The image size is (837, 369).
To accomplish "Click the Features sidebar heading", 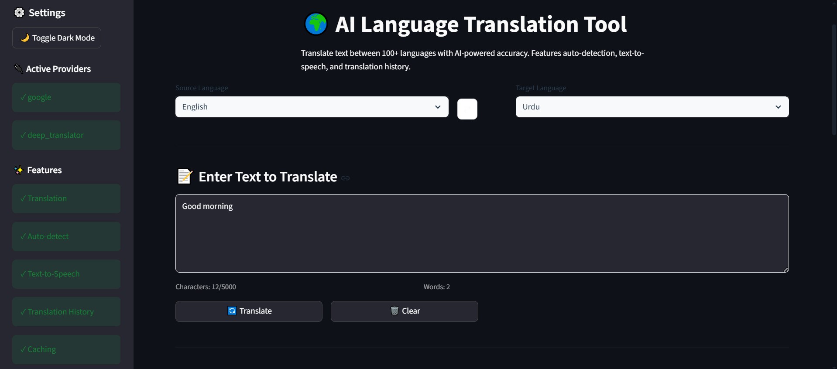I will pos(45,170).
